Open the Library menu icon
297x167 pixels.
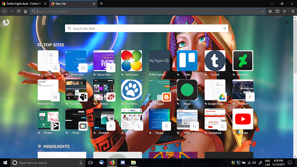click(270, 11)
